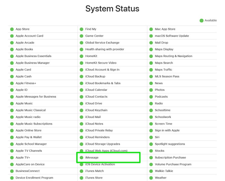The height and width of the screenshot is (181, 225).
Task: Open the Apple Business Manager entry
Action: point(33,63)
